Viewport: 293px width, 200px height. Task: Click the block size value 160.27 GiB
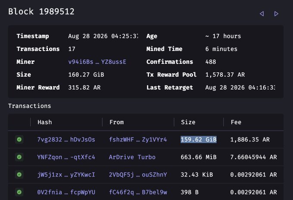point(86,75)
